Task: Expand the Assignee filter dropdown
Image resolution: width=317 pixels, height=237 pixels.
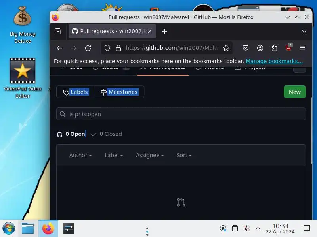Action: pyautogui.click(x=150, y=155)
